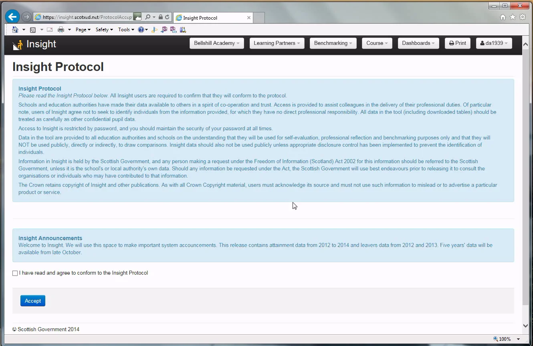The width and height of the screenshot is (533, 346).
Task: Open the Safety menu
Action: [104, 30]
